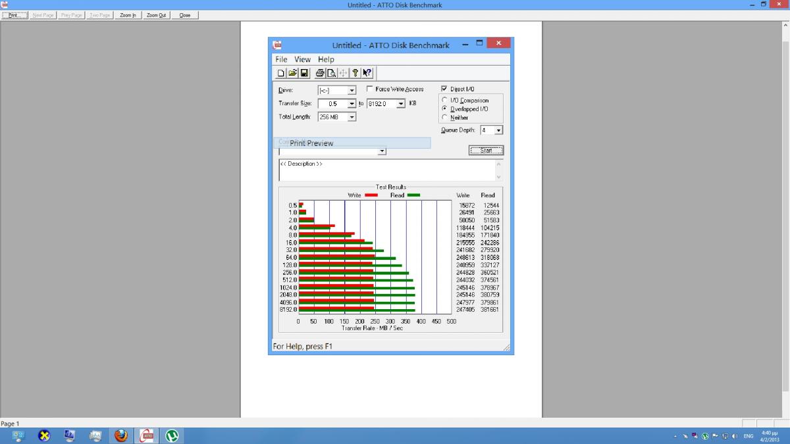Open the photo viewer taskbar icon
This screenshot has height=444, width=790.
(x=95, y=435)
